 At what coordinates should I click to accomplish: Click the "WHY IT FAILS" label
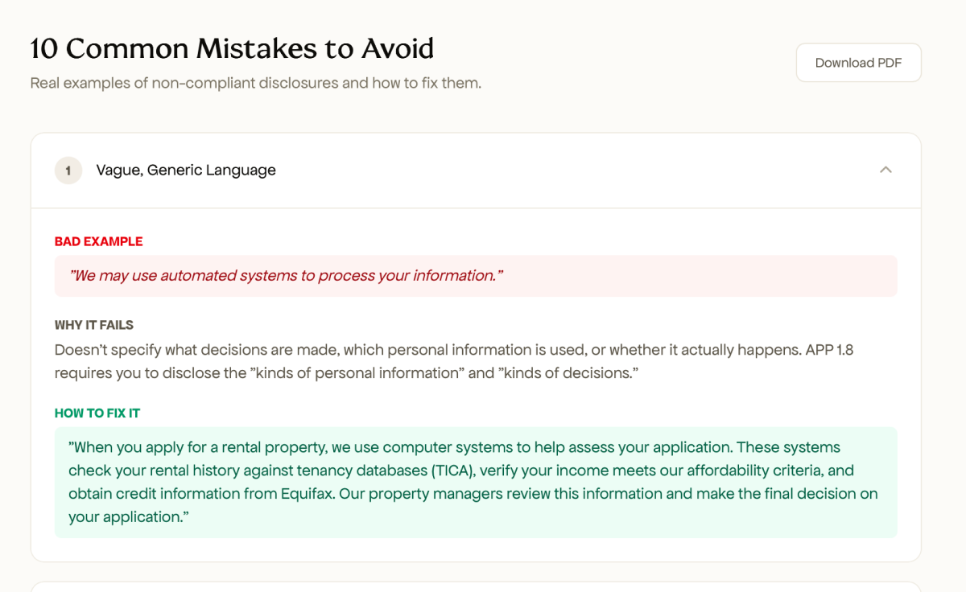[x=94, y=325]
